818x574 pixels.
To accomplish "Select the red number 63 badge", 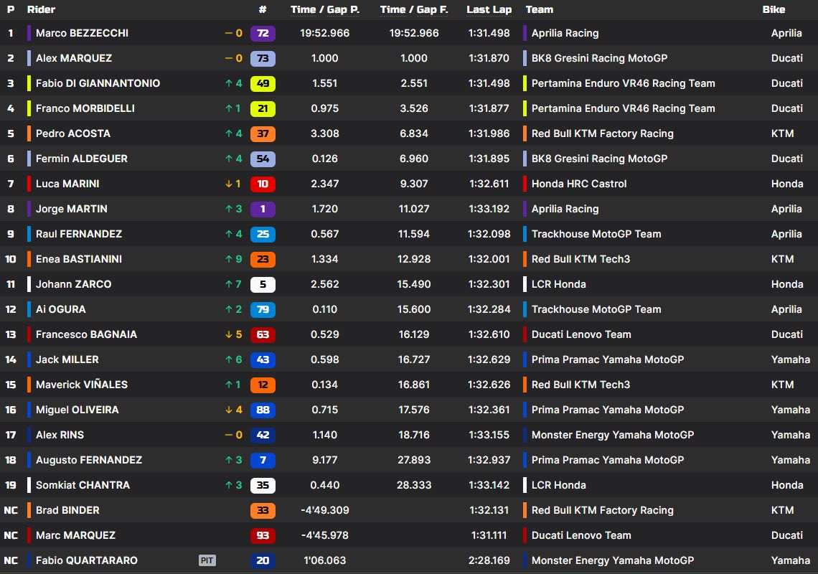I will 263,334.
